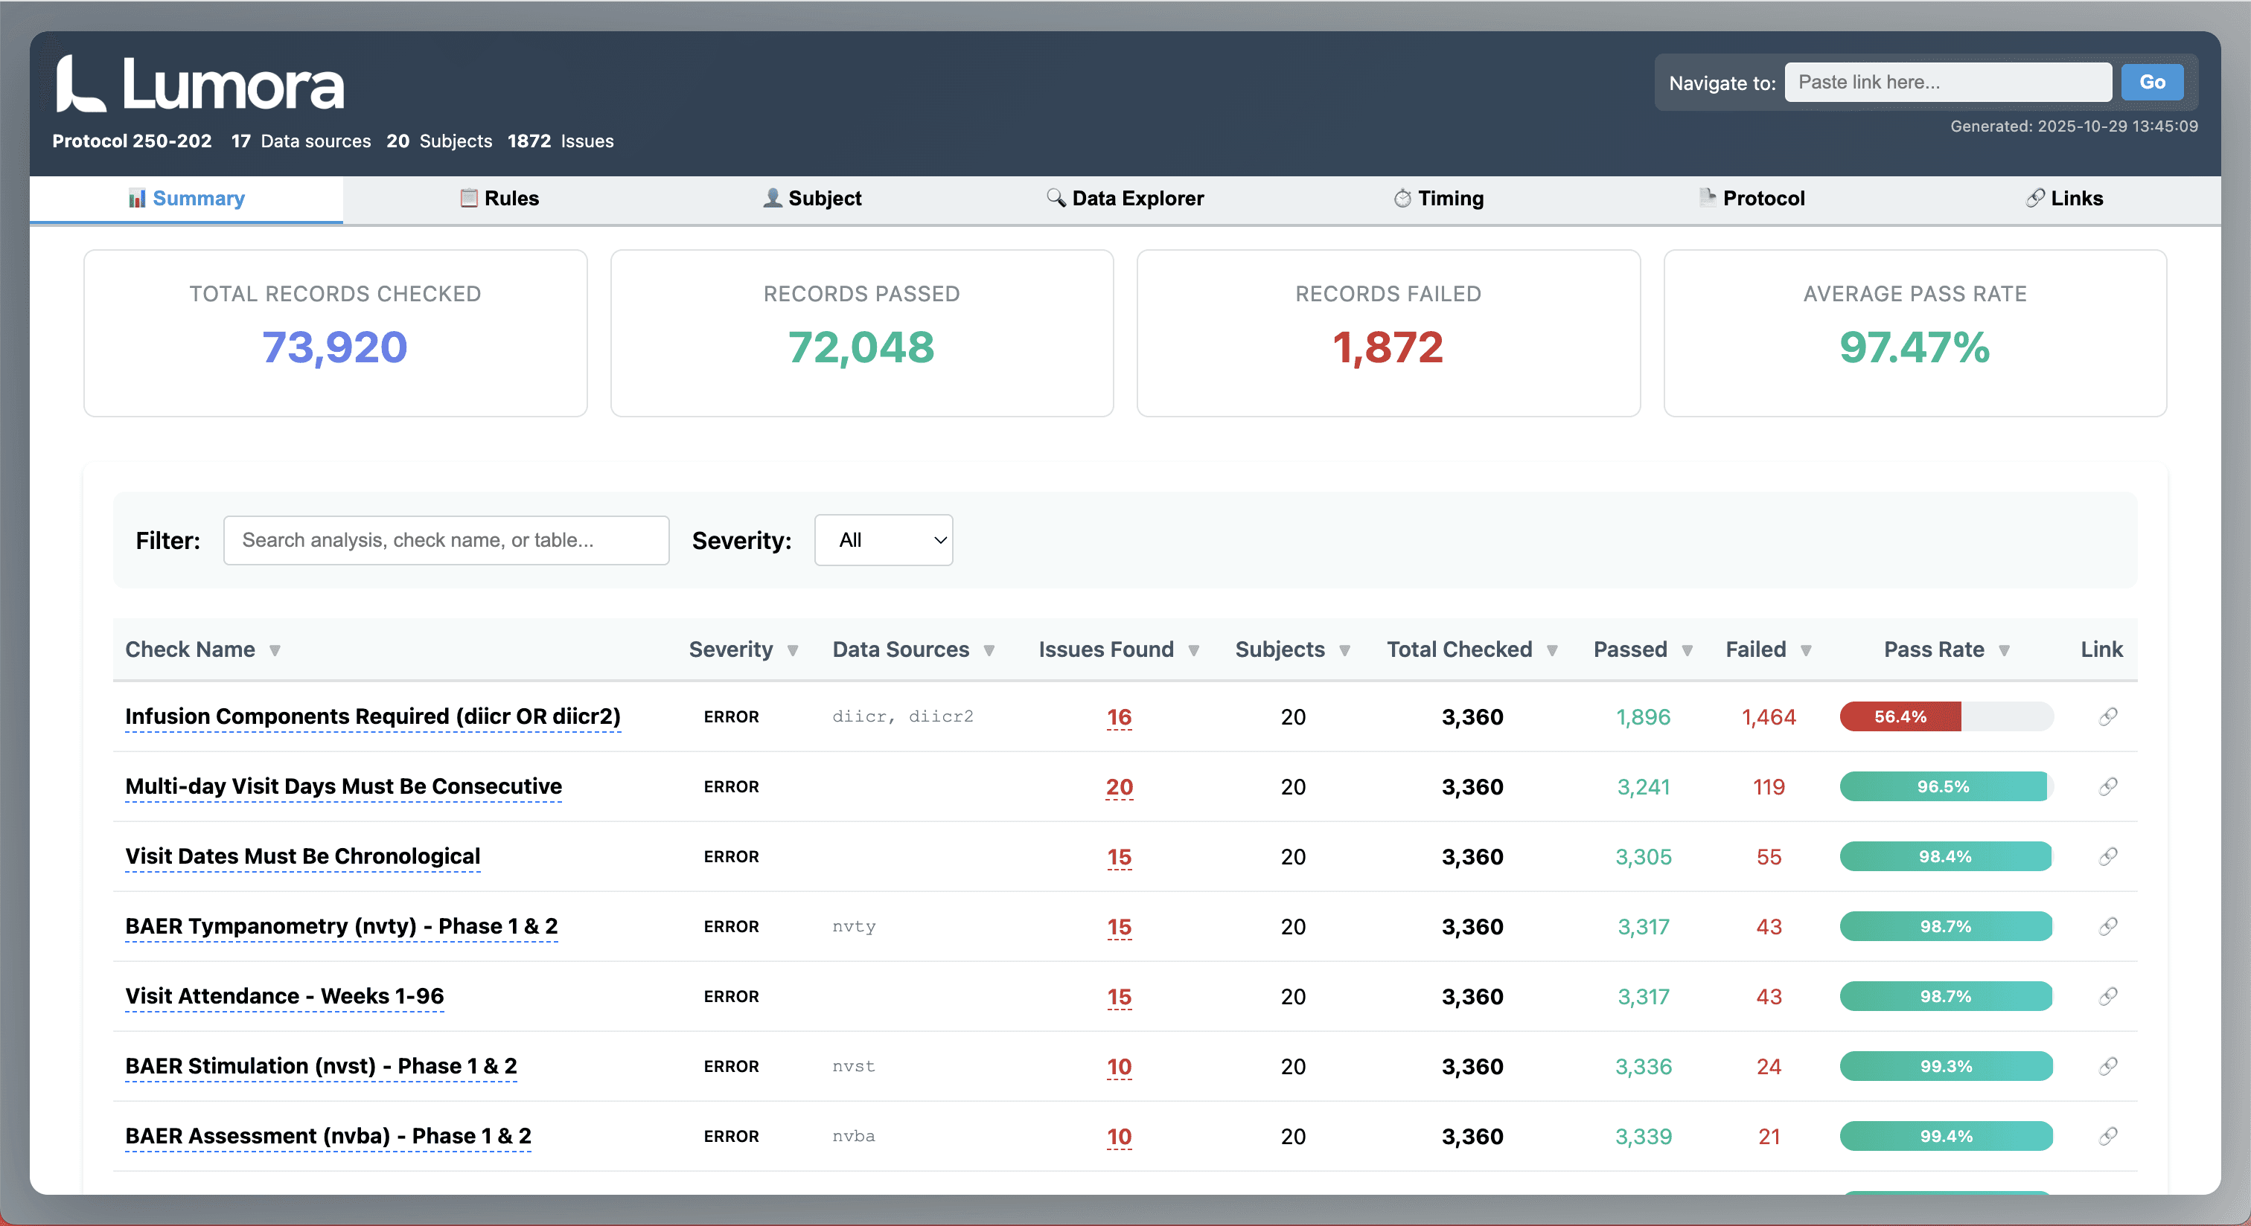Sort by Failed column arrow
Image resolution: width=2251 pixels, height=1226 pixels.
click(x=1806, y=650)
